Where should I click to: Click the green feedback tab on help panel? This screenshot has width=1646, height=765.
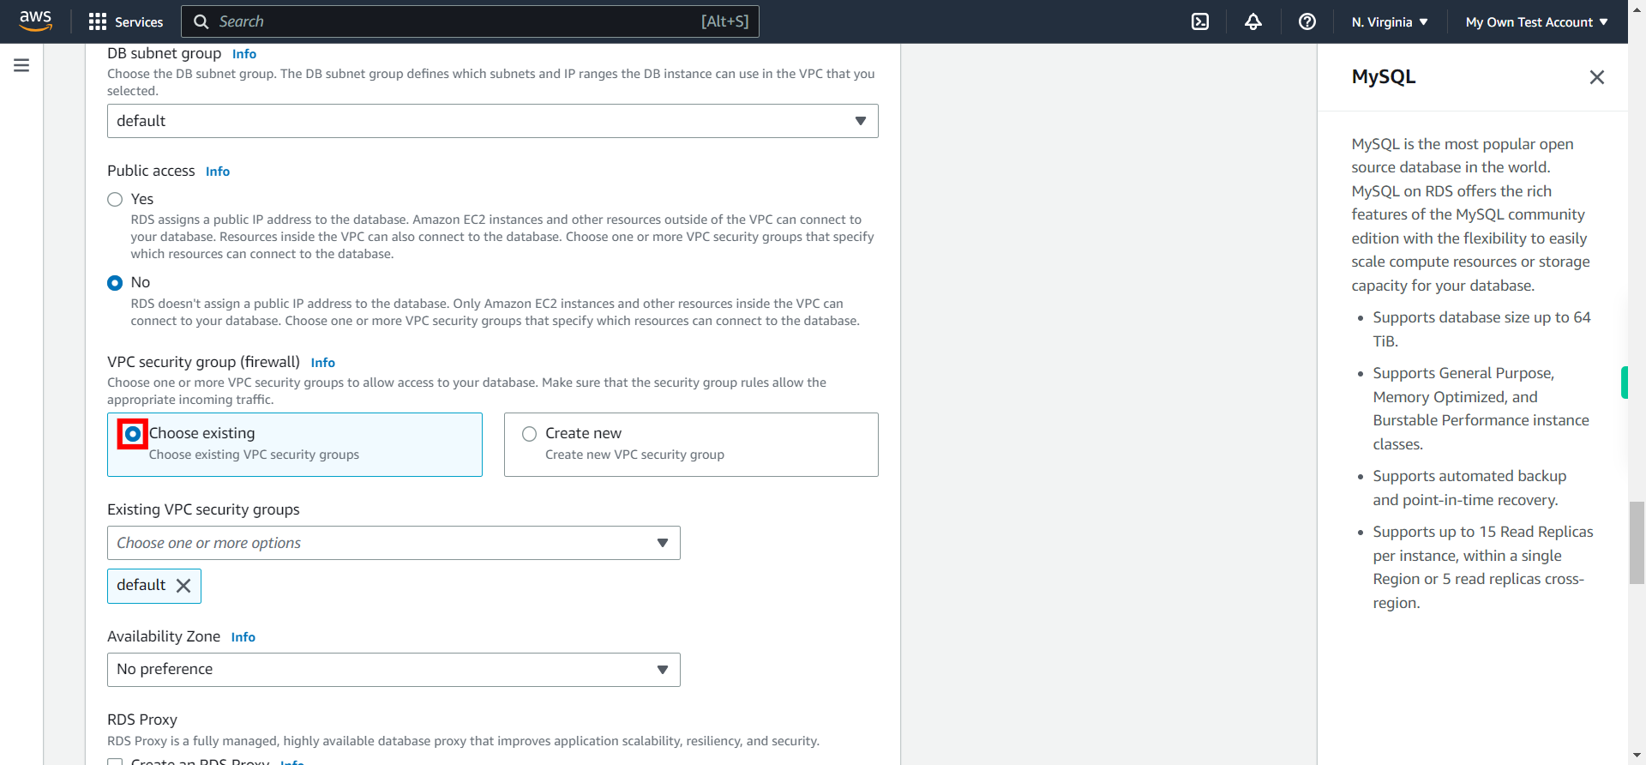(x=1625, y=382)
